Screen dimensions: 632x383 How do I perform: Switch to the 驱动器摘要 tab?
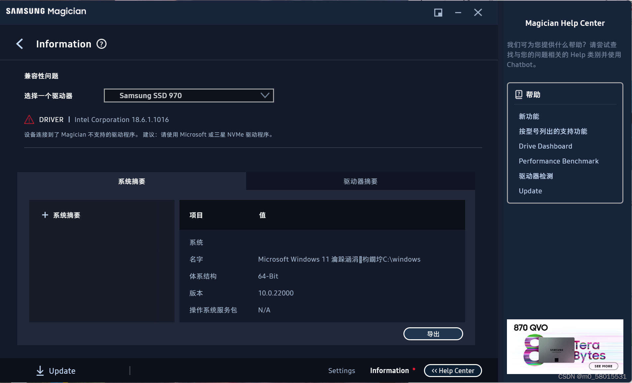[361, 181]
